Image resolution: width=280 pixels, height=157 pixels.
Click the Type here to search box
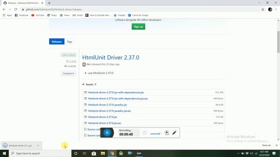40,153
